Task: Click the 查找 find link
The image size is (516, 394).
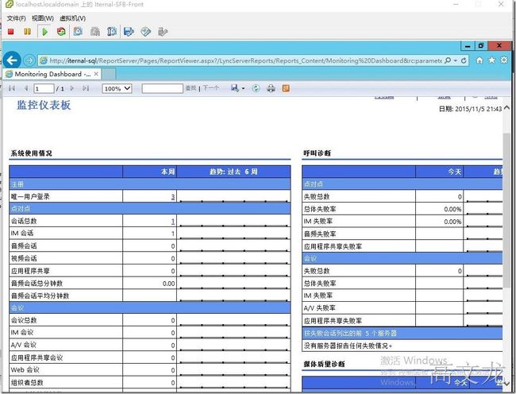Action: (x=191, y=88)
